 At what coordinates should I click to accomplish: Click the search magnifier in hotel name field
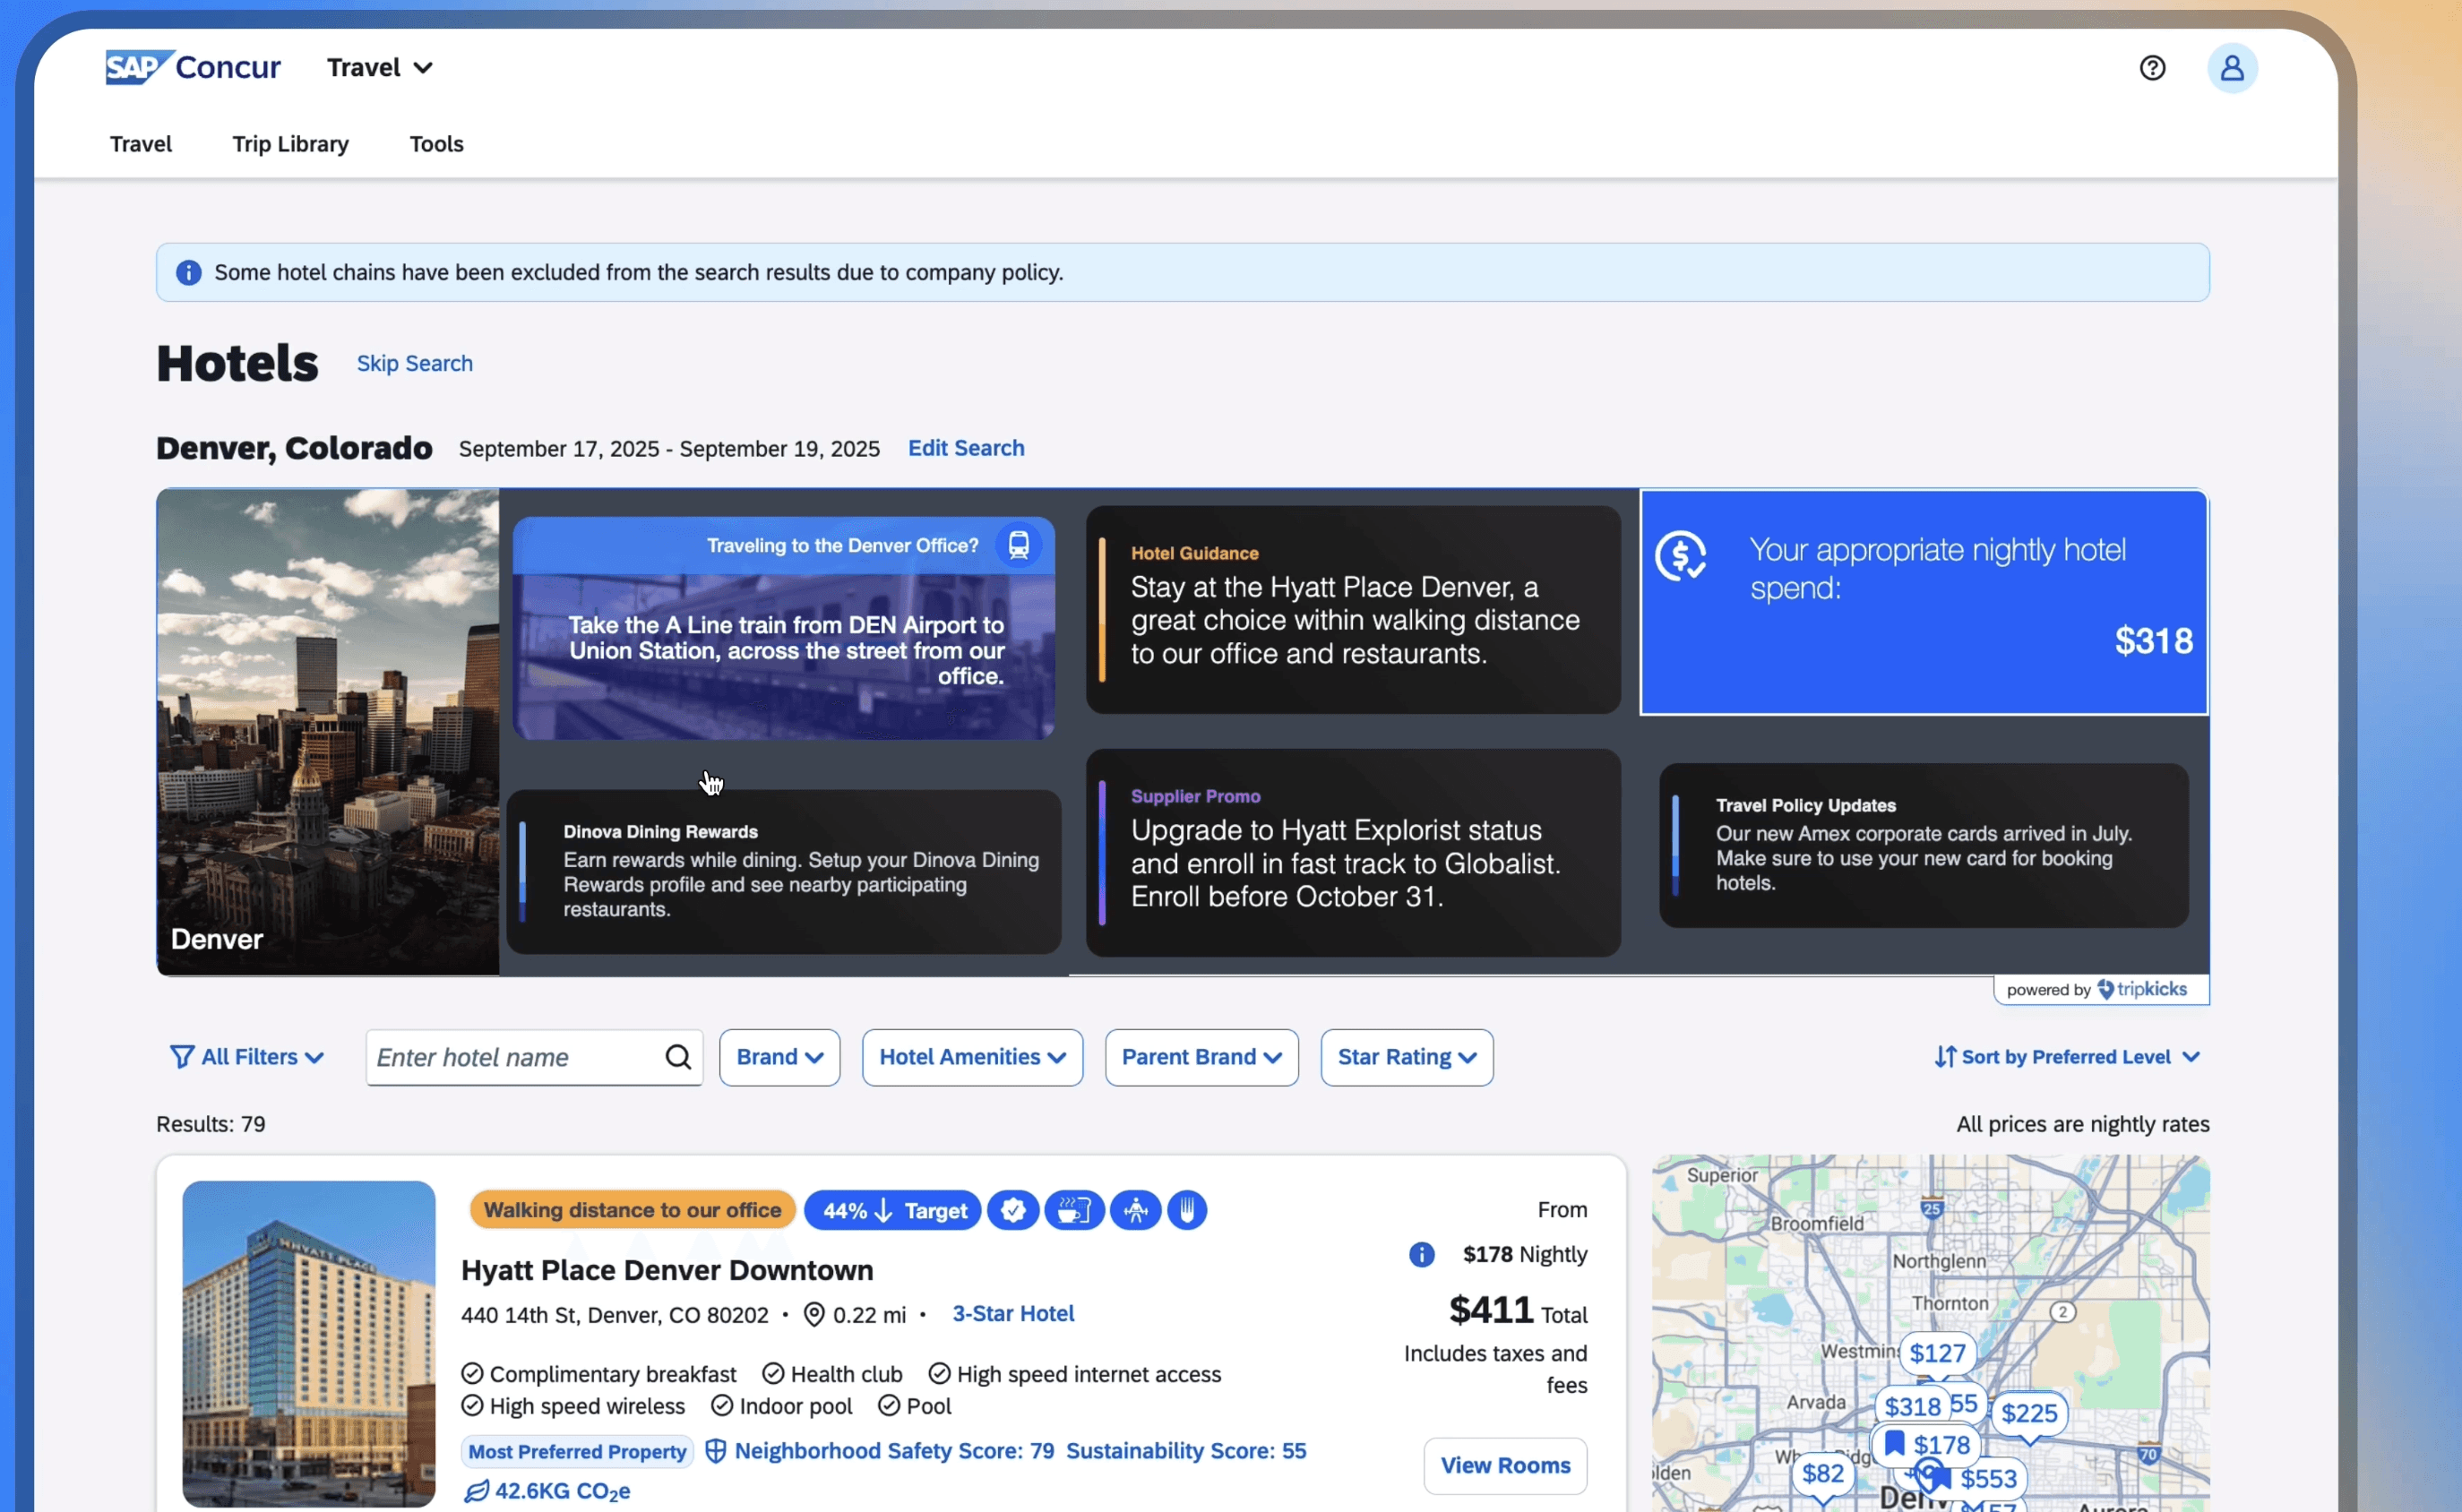coord(678,1057)
